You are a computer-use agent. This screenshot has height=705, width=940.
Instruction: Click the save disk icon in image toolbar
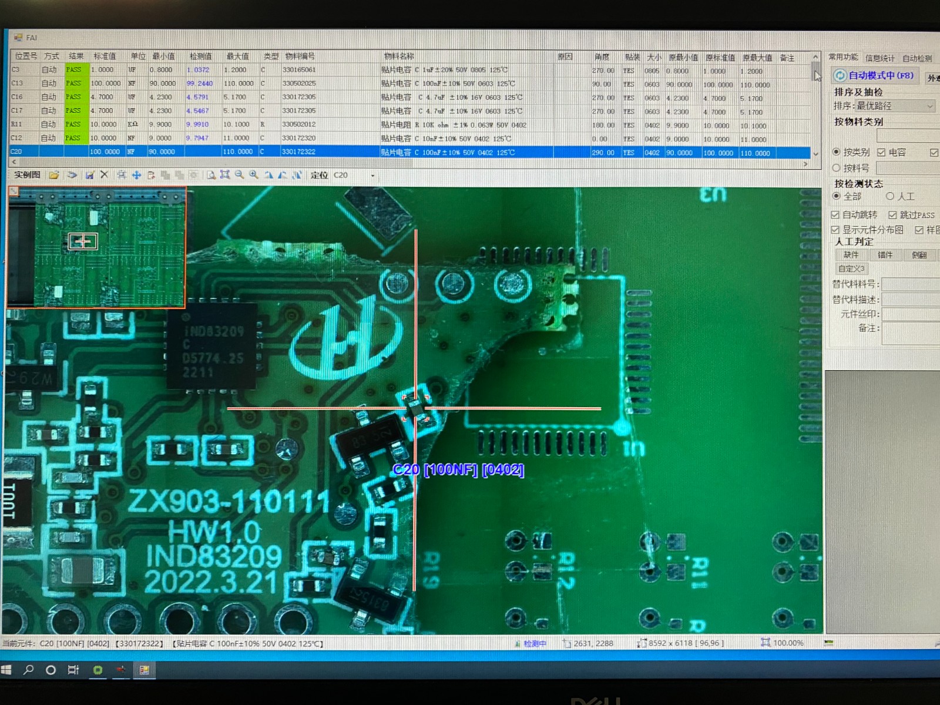(89, 175)
